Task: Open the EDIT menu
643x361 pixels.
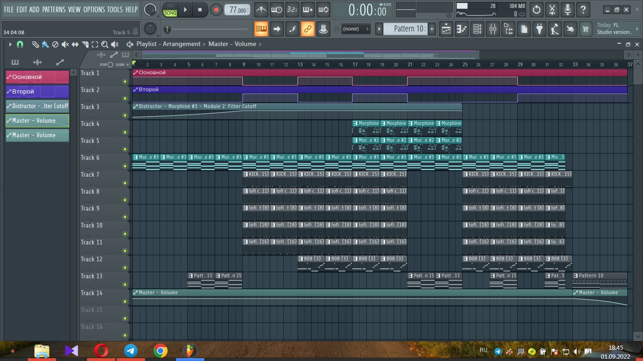Action: (x=22, y=9)
